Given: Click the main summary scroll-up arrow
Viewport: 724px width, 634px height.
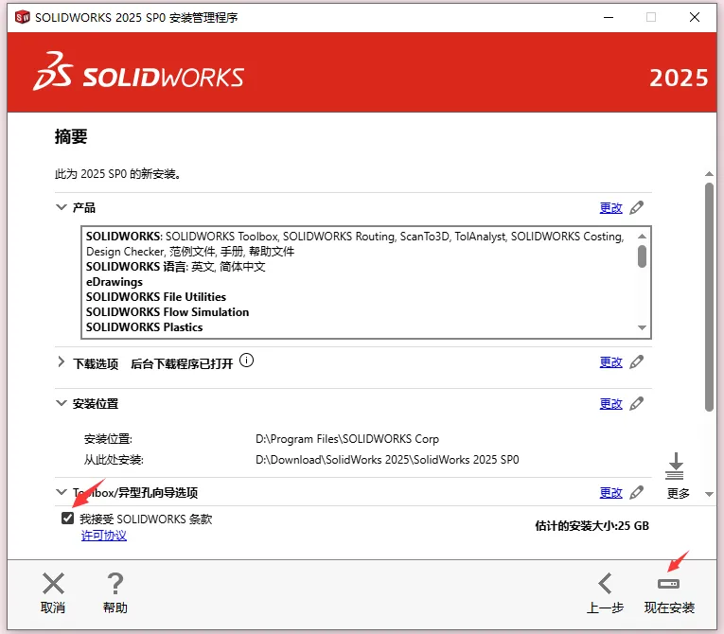Looking at the screenshot, I should click(709, 174).
